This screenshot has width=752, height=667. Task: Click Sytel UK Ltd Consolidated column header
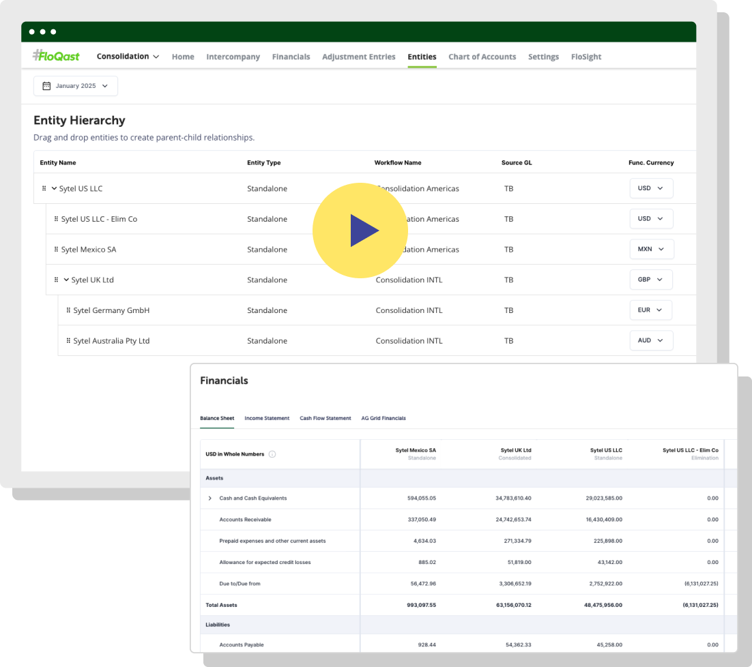click(x=515, y=454)
